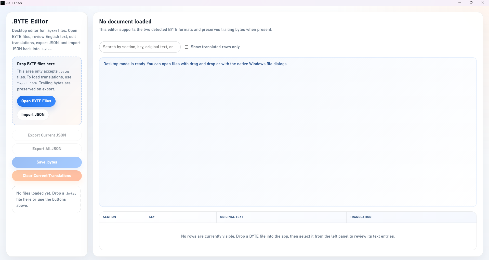The image size is (489, 260).
Task: Click the Import JSON button
Action: point(33,115)
